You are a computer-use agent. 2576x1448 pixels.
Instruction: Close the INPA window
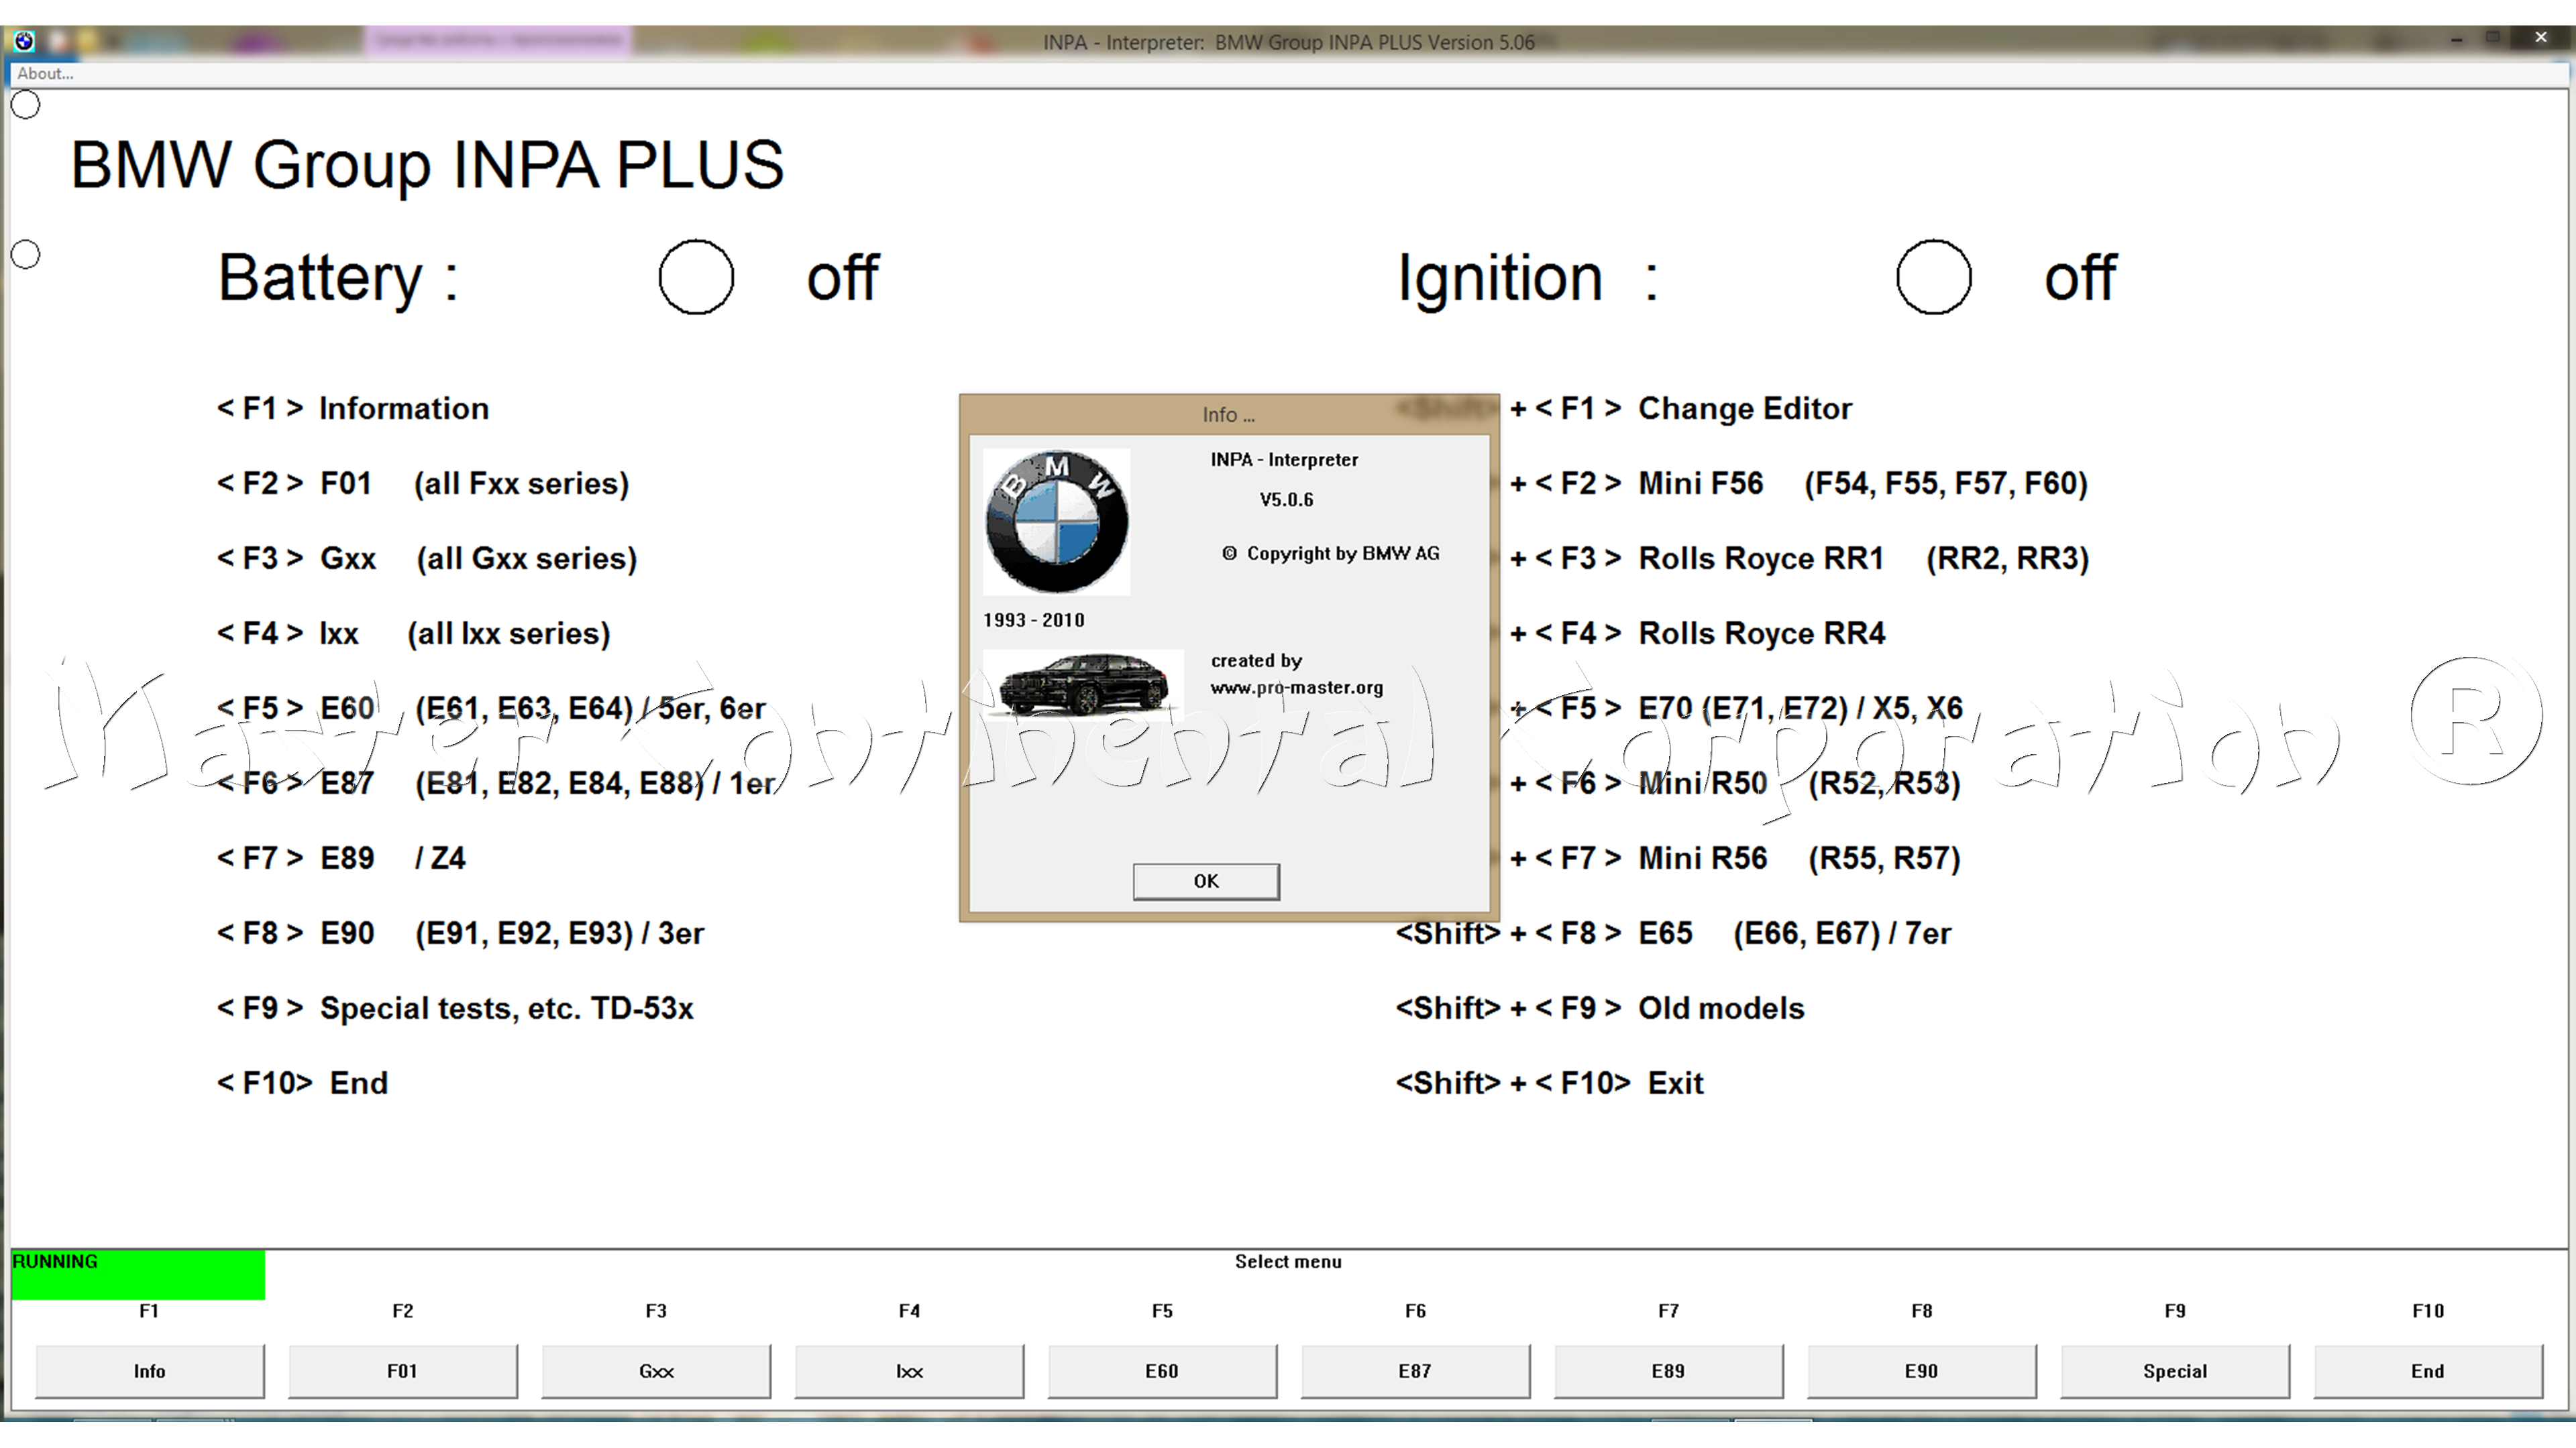tap(2540, 38)
